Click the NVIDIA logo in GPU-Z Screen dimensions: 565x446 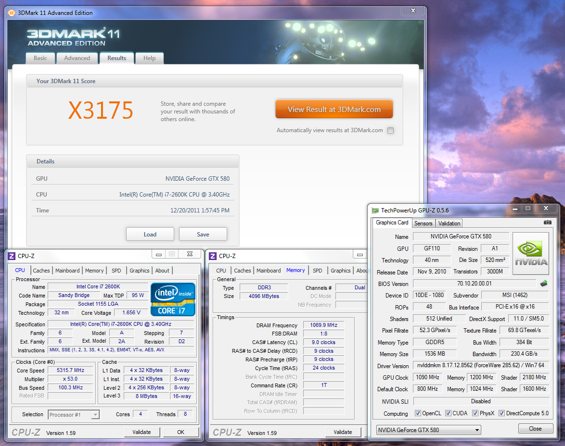(x=531, y=253)
